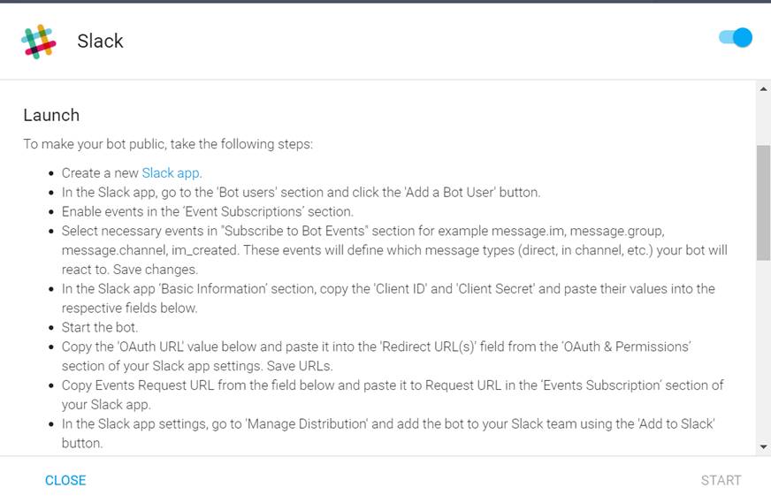Viewport: 771px width, 503px height.
Task: Click the 'Start the bot.' step
Action: pos(100,327)
